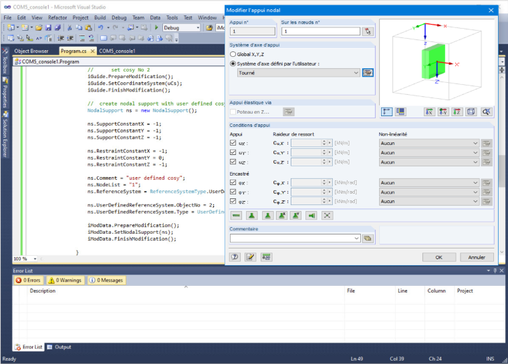Screen dimensions: 508x364
Task: Click Paste icon in Visual Studio toolbar
Action: [x=88, y=28]
